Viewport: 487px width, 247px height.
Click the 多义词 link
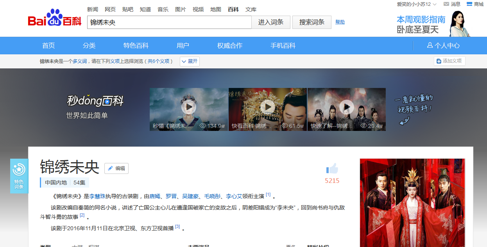pos(80,61)
